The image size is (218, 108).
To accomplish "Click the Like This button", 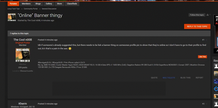I will 202,57.
